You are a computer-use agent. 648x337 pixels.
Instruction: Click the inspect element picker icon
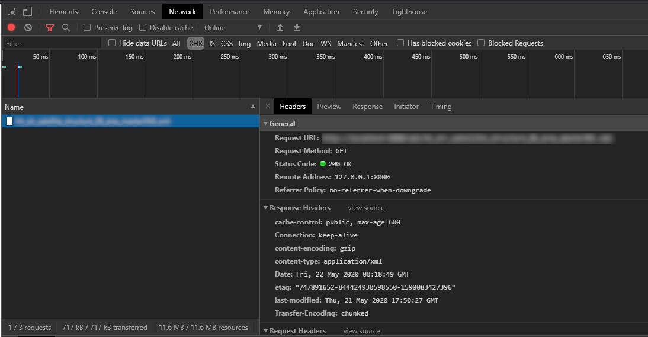(x=11, y=11)
